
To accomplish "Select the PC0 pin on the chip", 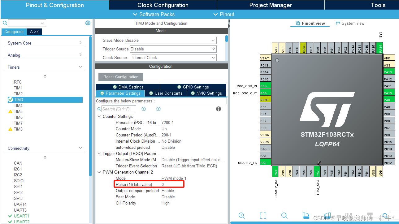I will coord(265,107).
